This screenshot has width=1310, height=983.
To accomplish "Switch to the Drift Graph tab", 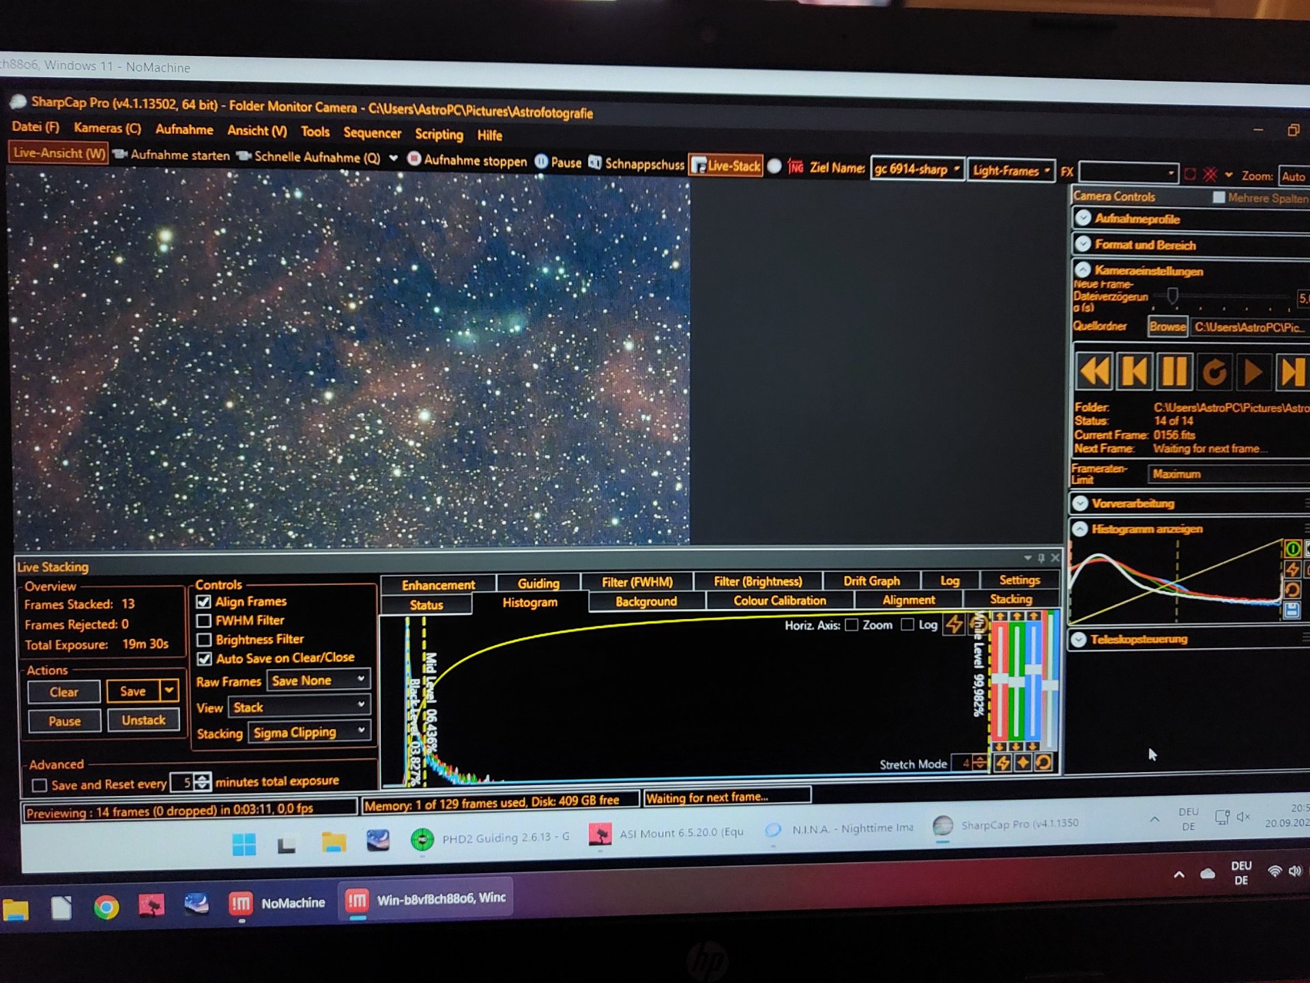I will (x=871, y=581).
